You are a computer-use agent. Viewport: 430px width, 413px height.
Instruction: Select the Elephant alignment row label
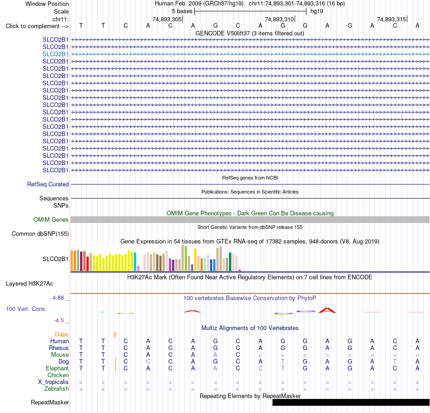coord(57,368)
